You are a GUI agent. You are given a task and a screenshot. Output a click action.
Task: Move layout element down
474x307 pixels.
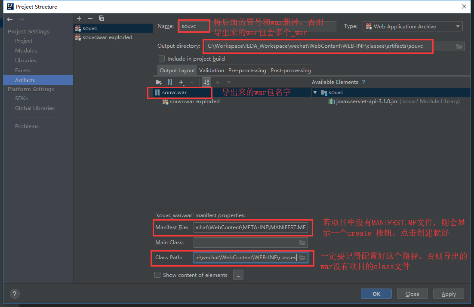pos(229,82)
